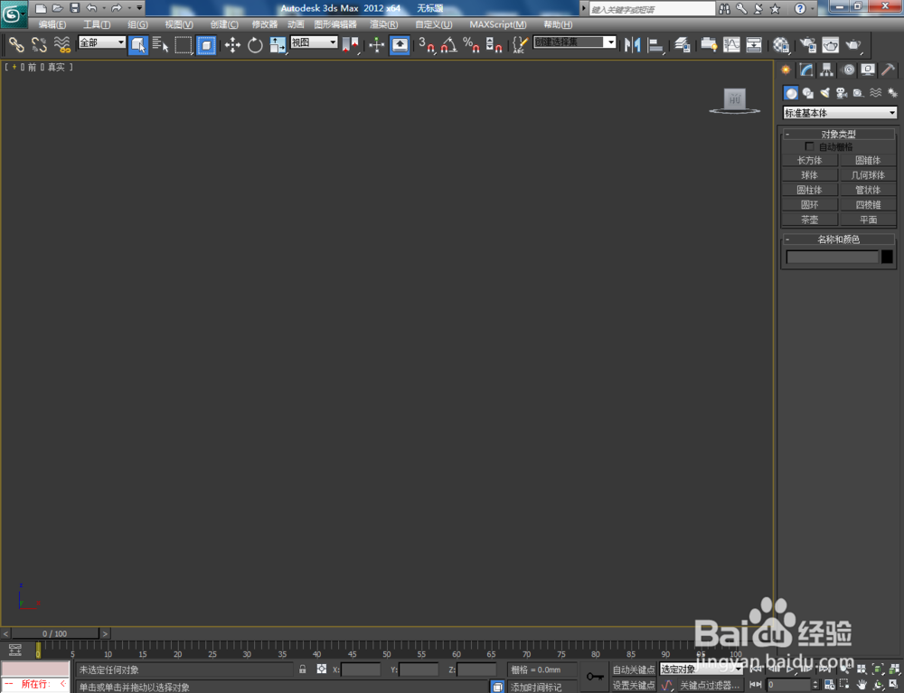Click the 关键点过滤器 button
This screenshot has width=904, height=693.
[710, 685]
